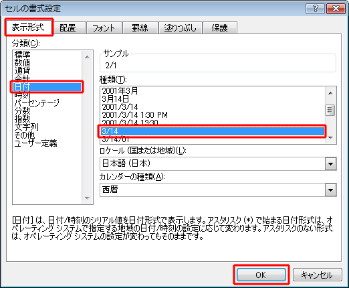
Task: Click the format list scroll down arrow
Action: tap(330, 138)
